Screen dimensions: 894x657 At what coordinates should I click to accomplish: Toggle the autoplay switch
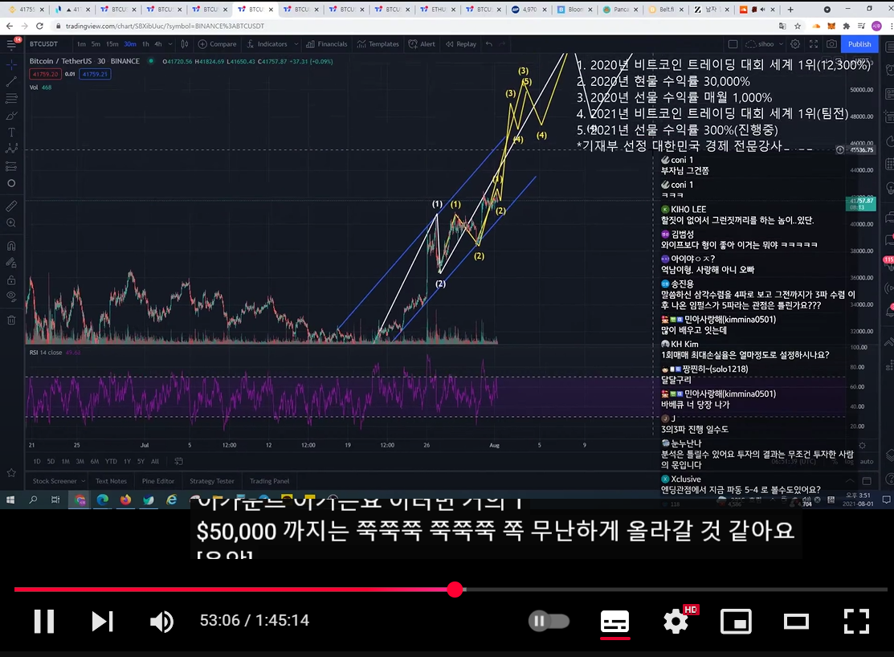(549, 621)
